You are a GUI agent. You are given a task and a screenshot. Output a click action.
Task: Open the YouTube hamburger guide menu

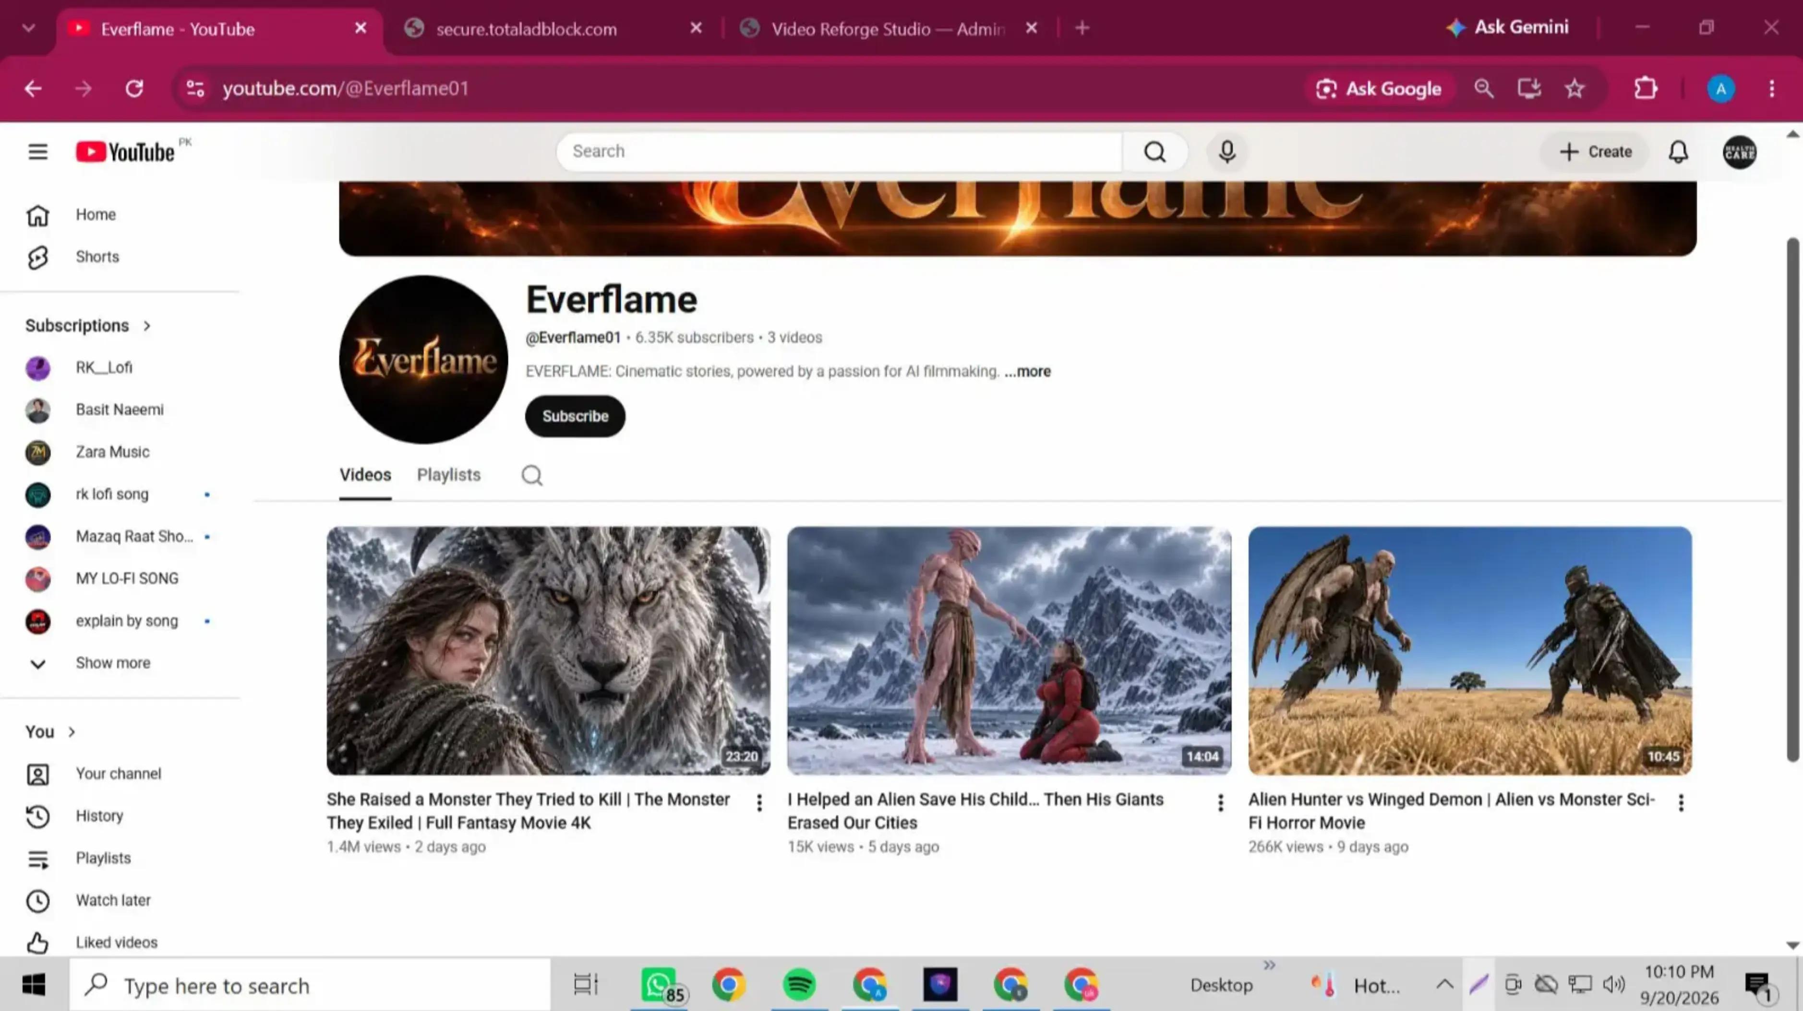tap(38, 152)
